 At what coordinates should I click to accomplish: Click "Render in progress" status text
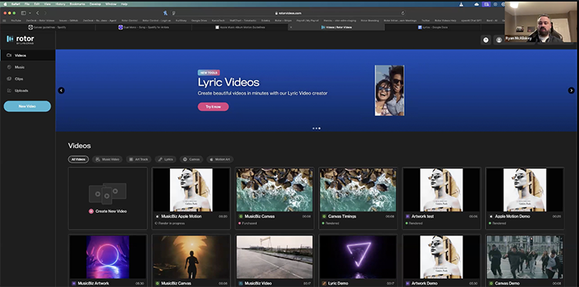(171, 224)
